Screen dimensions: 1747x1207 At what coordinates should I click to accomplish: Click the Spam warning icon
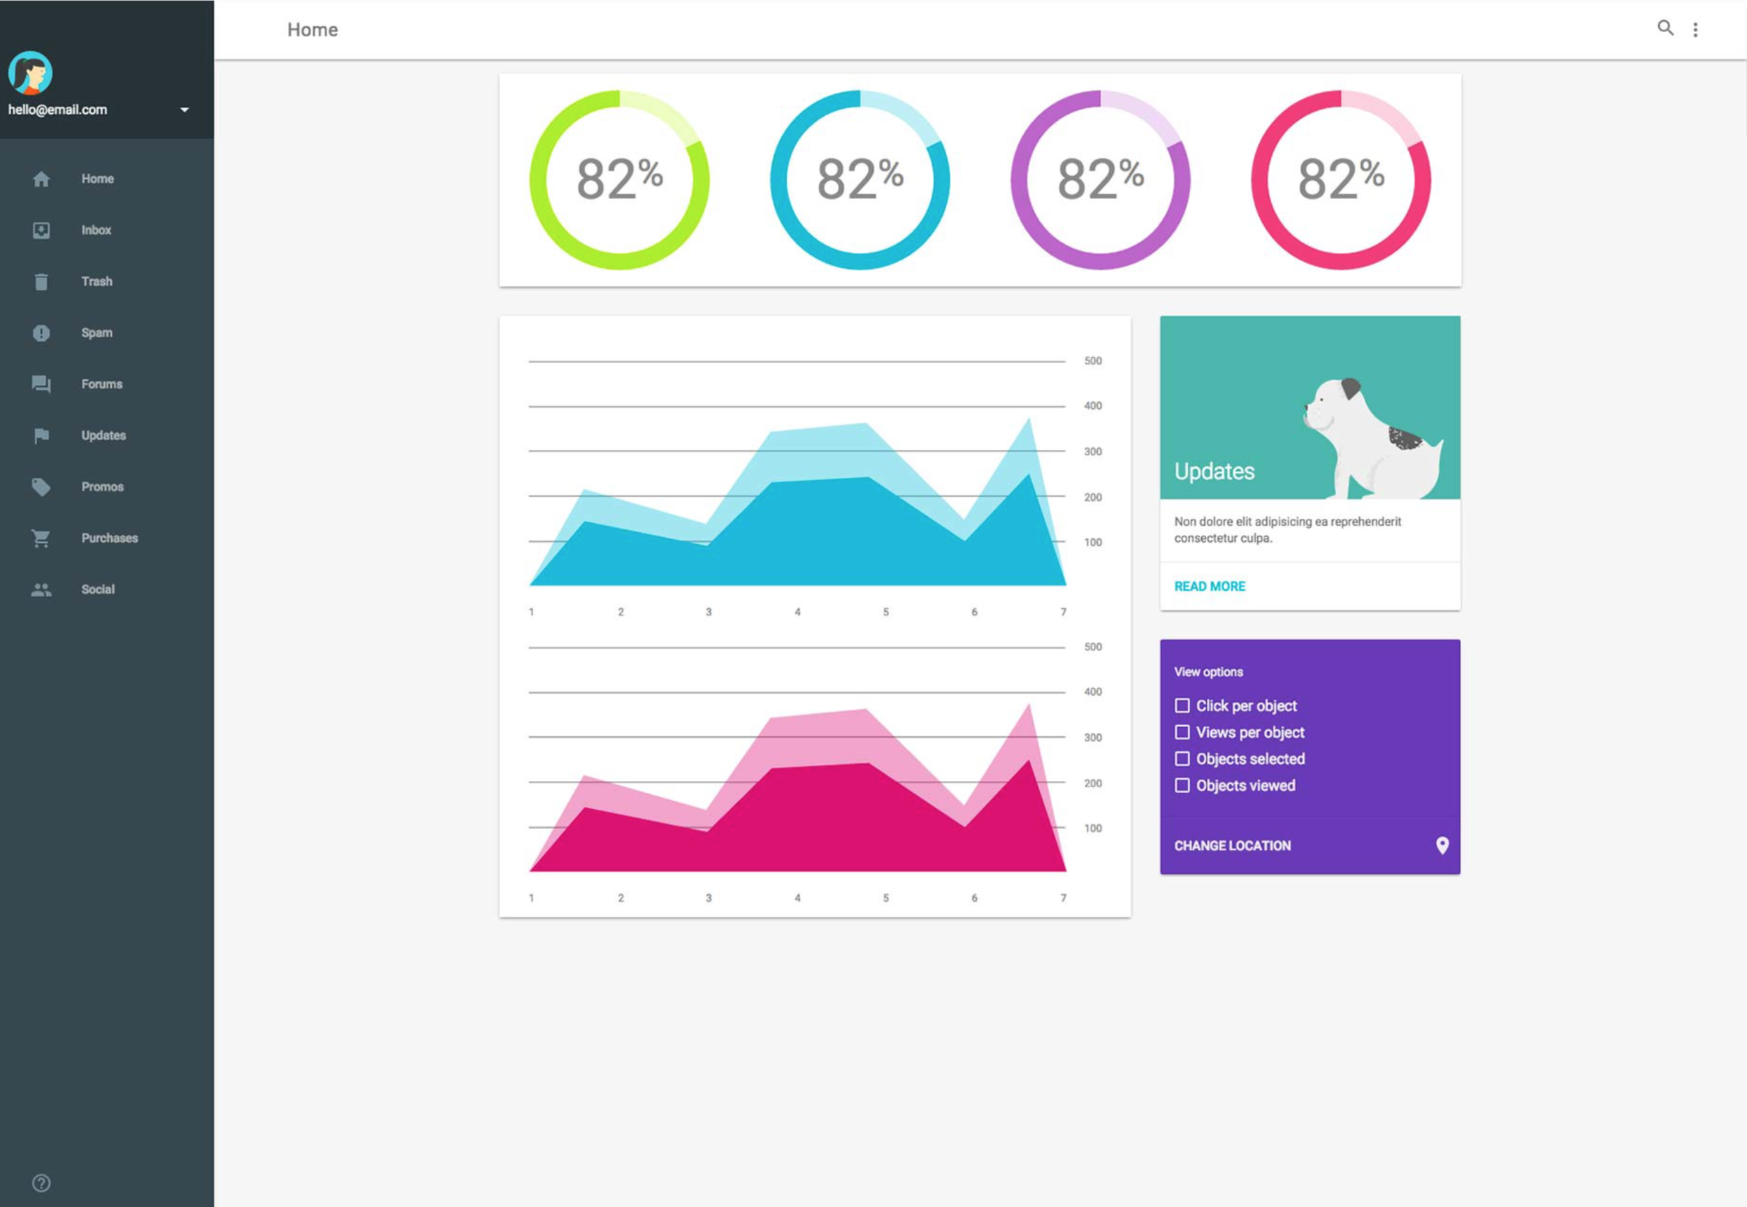pos(41,332)
